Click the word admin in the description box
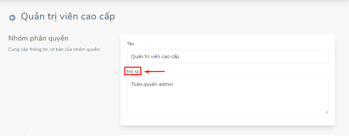The height and width of the screenshot is (136, 349). click(x=166, y=84)
